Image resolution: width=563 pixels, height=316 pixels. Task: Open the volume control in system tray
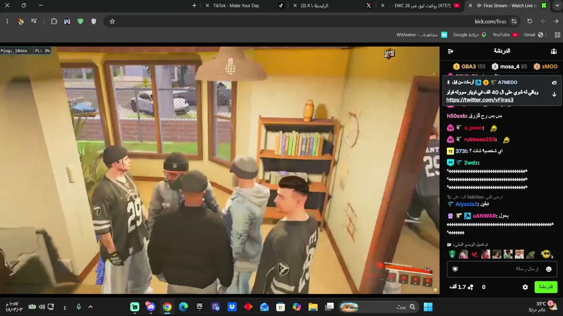[42, 307]
